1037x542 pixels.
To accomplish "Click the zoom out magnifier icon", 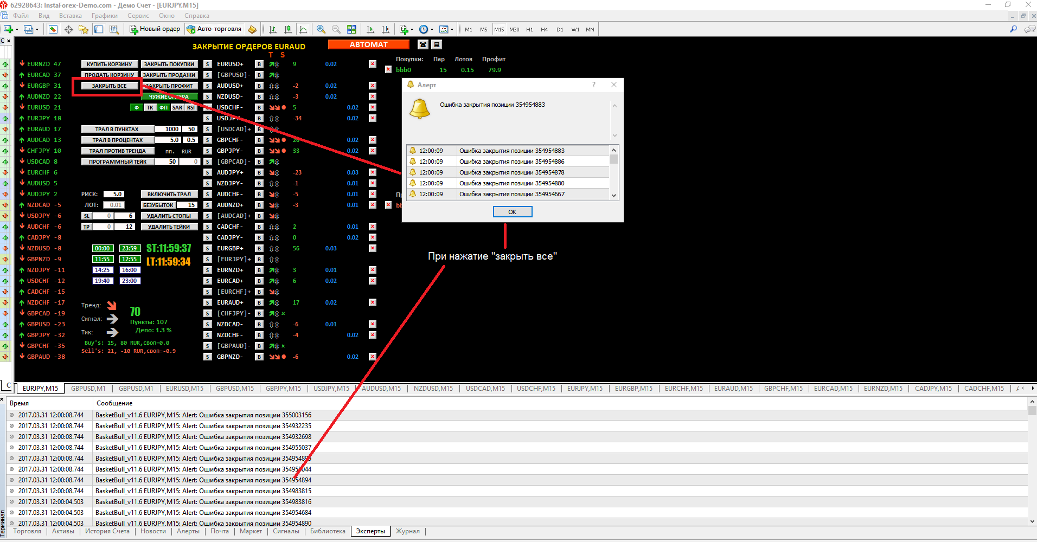I will coord(336,29).
